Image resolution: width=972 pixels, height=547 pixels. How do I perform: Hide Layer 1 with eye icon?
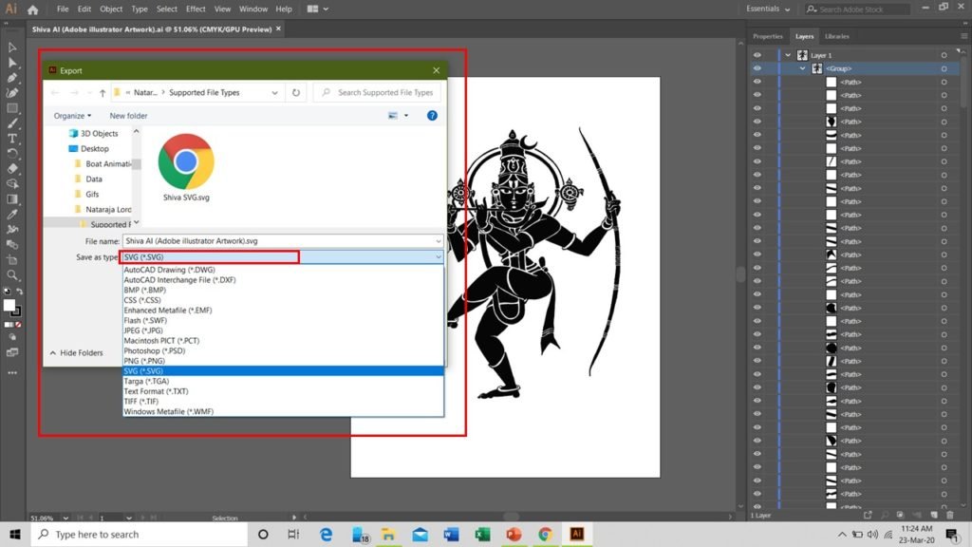click(757, 54)
